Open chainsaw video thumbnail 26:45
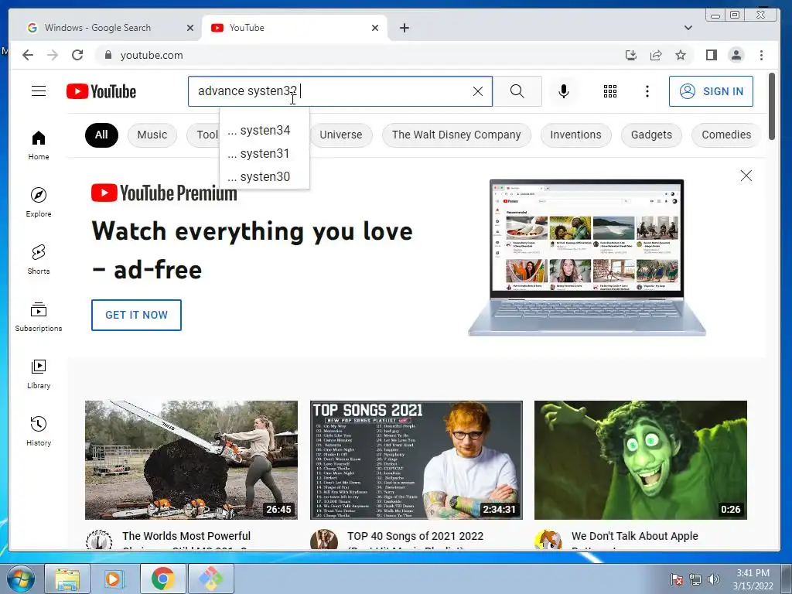Screen dimensions: 792x594 (192, 460)
